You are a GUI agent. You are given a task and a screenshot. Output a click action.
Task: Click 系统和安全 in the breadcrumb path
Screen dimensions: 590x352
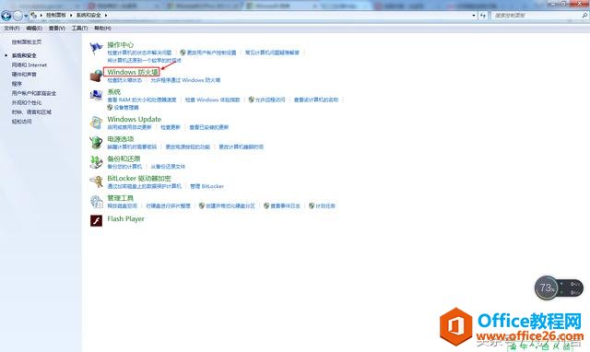[x=88, y=16]
